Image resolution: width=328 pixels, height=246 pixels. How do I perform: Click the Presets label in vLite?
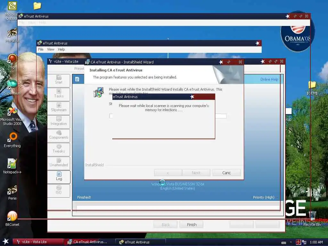pos(79,69)
